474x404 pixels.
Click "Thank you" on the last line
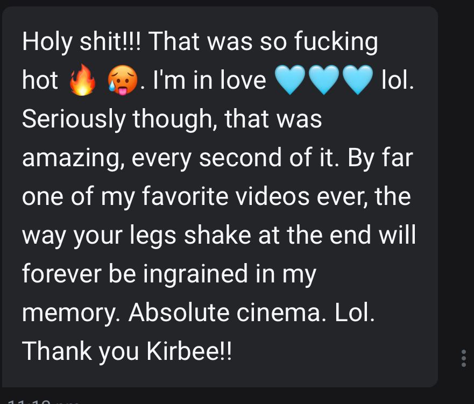pyautogui.click(x=80, y=351)
